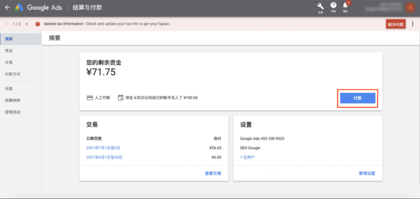
Task: Select 摘要 in left sidebar
Action: click(9, 39)
